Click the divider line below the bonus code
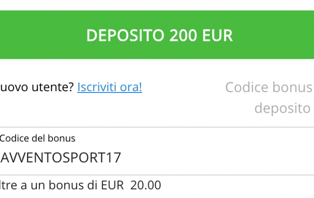Viewport: 314px width, 198px height. tap(157, 175)
